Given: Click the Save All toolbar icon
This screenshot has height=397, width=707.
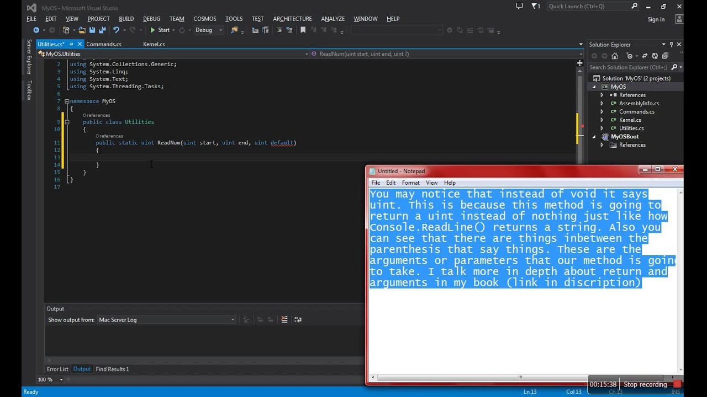Looking at the screenshot, I should pos(102,30).
